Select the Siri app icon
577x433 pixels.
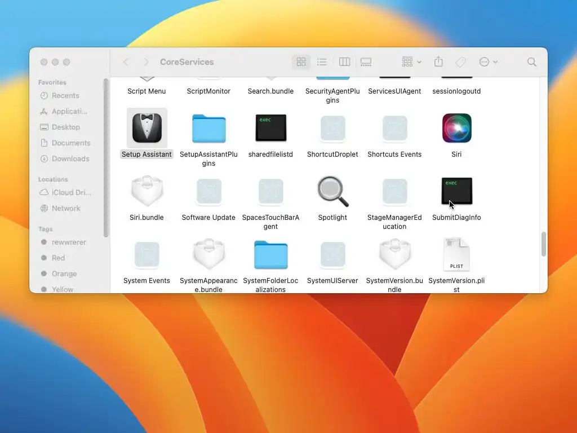456,128
